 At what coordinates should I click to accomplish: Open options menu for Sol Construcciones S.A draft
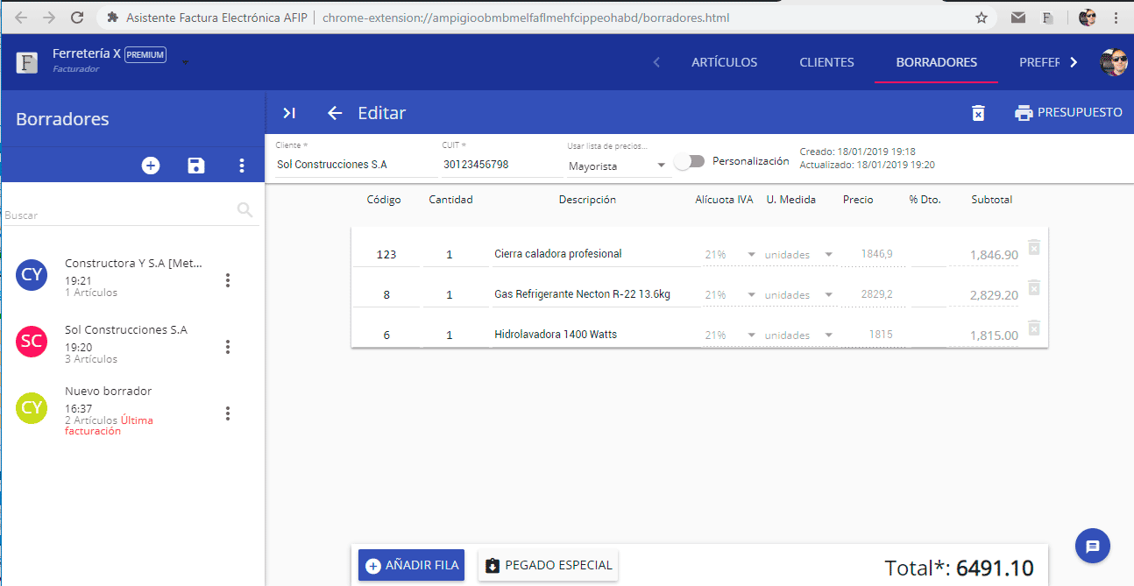[x=228, y=347]
